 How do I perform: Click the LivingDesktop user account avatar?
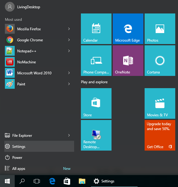click(x=10, y=7)
